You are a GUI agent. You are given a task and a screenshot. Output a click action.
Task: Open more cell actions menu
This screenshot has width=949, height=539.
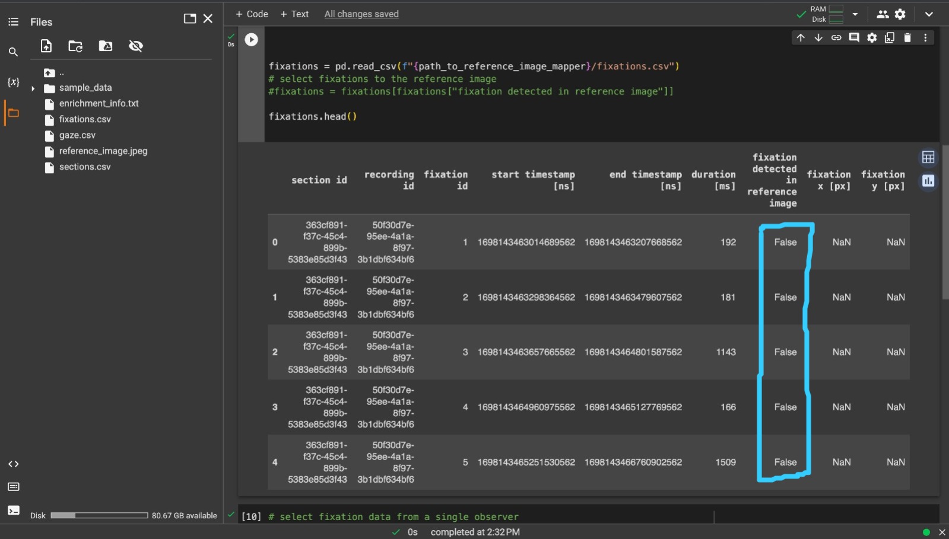(925, 38)
